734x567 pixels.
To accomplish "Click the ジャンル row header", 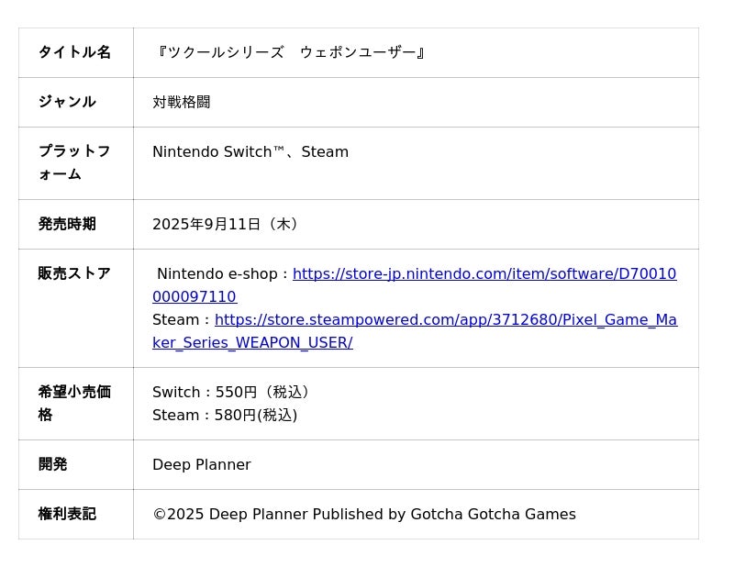I will coord(67,102).
